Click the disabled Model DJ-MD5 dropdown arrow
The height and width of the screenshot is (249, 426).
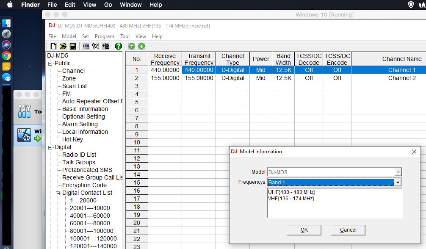[x=398, y=172]
